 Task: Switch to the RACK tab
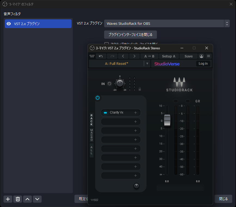click(92, 120)
